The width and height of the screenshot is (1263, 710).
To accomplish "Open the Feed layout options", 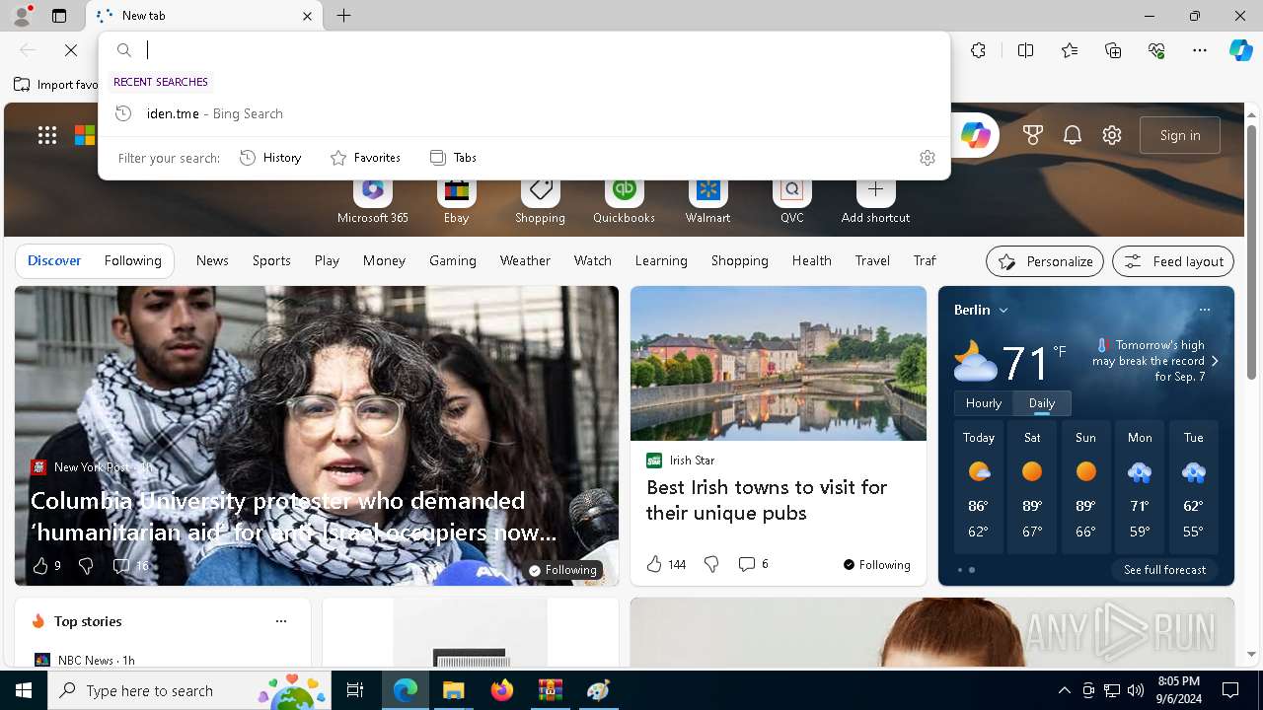I will (x=1173, y=261).
